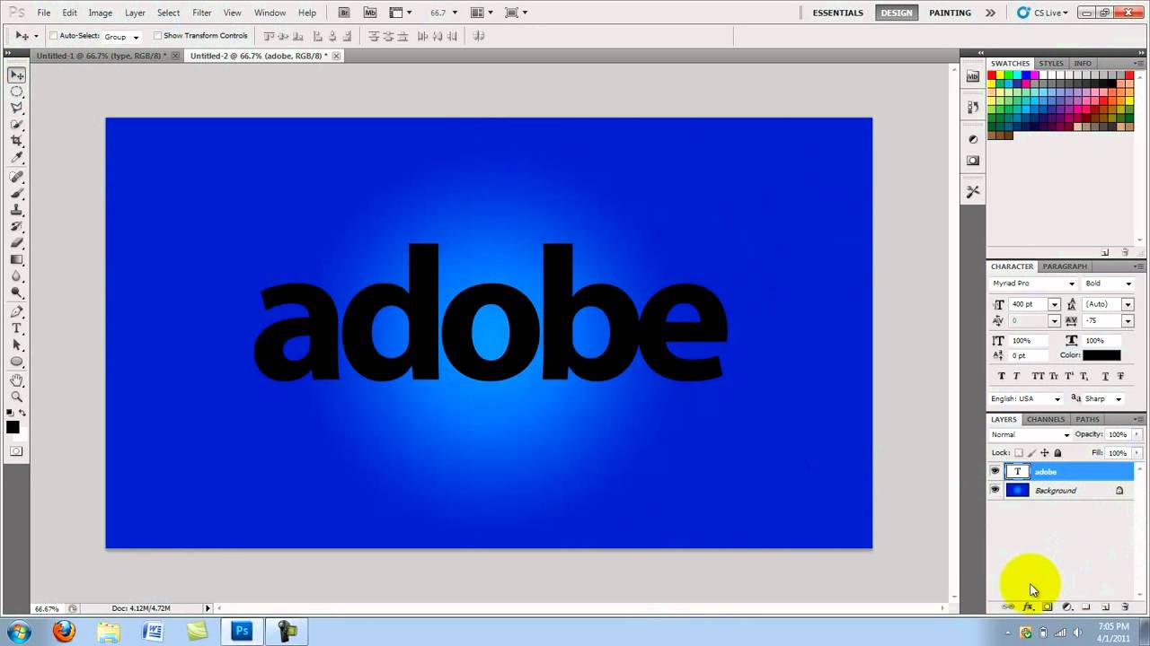Create new adjustment layer icon
The image size is (1150, 646).
[1067, 607]
